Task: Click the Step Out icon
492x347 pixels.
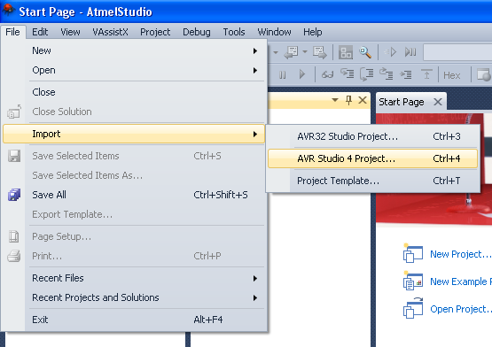Action: click(x=386, y=74)
